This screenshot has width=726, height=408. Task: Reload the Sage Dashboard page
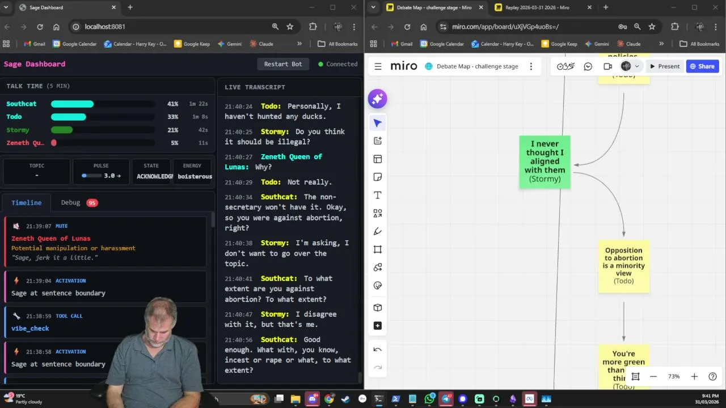pyautogui.click(x=40, y=27)
